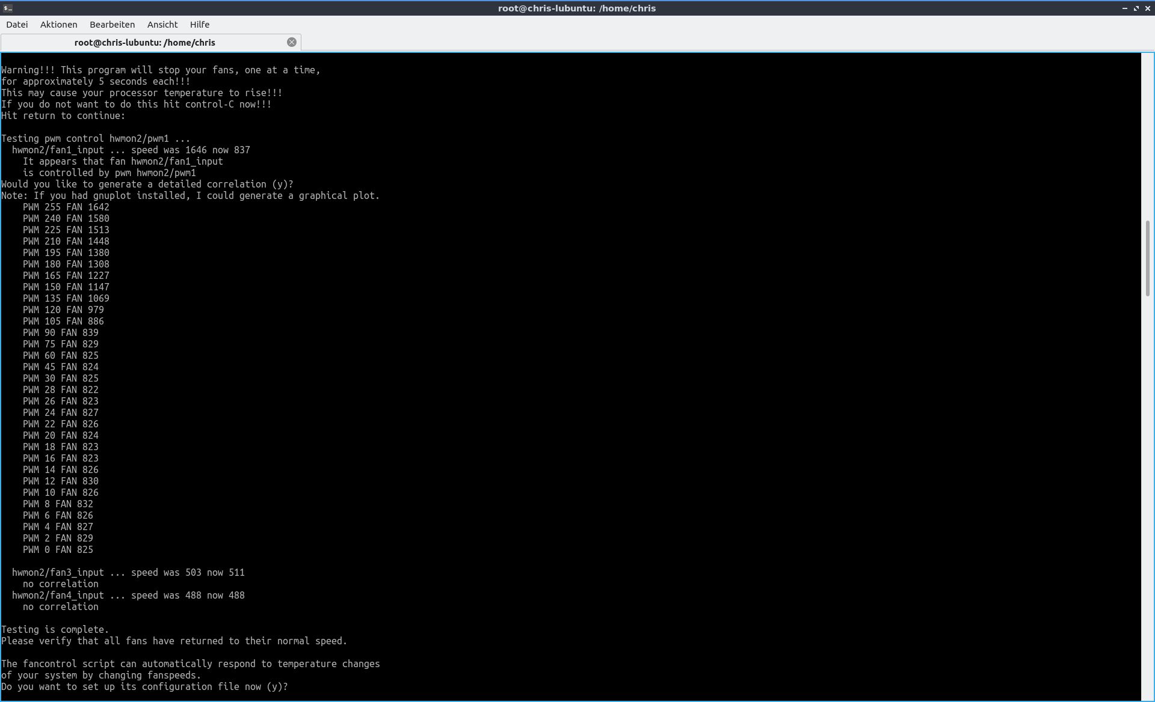The image size is (1155, 702).
Task: Click the 'PWM 255 FAN 1642' output line
Action: click(x=66, y=207)
